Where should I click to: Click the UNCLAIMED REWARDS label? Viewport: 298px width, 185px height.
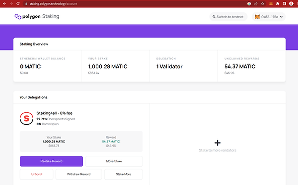pos(242,59)
